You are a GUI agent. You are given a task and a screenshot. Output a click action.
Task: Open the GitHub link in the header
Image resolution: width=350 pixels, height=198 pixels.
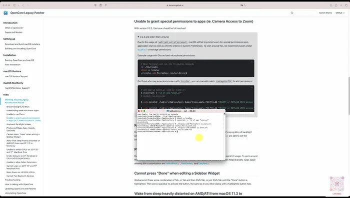[339, 13]
